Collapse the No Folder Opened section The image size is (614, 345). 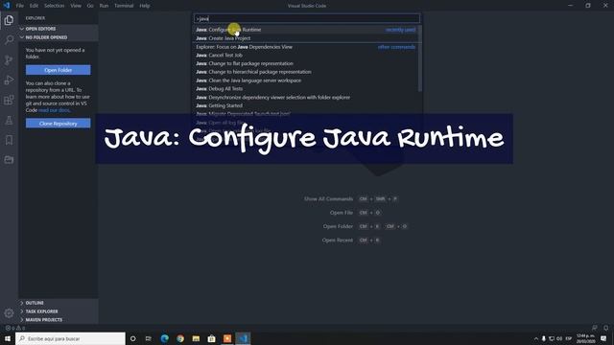59,37
